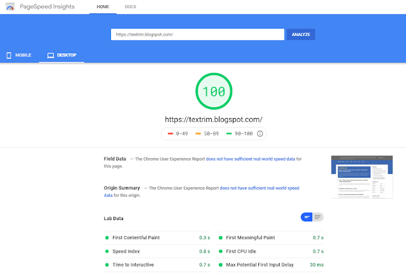Click the page screenshot thumbnail
The image size is (406, 276).
[x=362, y=177]
